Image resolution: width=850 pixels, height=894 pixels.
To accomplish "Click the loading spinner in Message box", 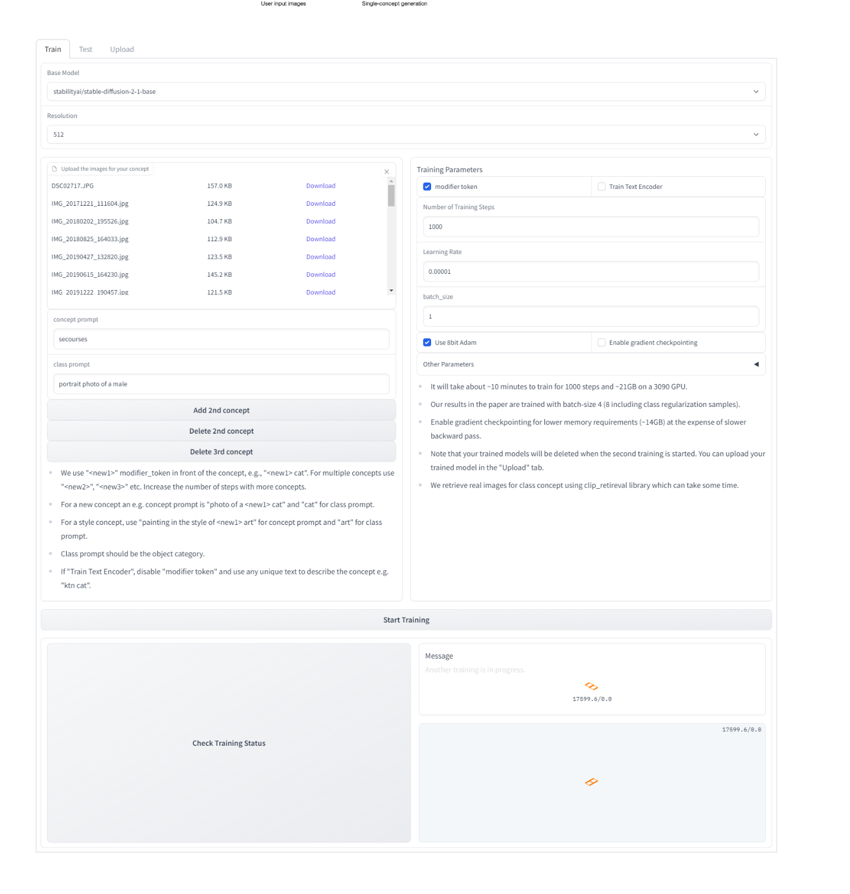I will click(591, 686).
